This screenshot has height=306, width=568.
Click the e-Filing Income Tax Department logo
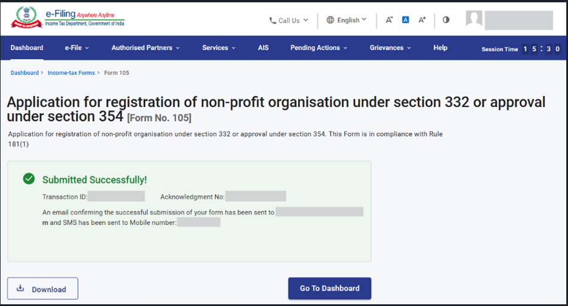click(x=67, y=19)
